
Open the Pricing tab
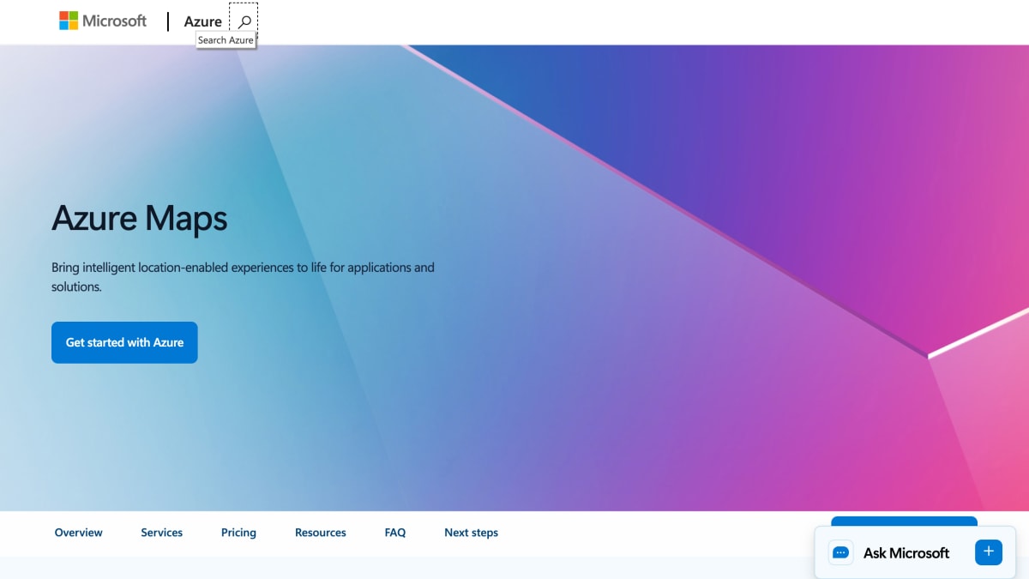pos(238,533)
